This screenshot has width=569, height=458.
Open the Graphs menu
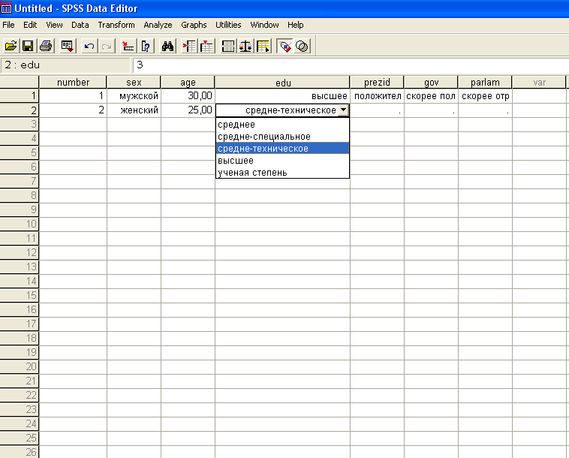tap(194, 25)
